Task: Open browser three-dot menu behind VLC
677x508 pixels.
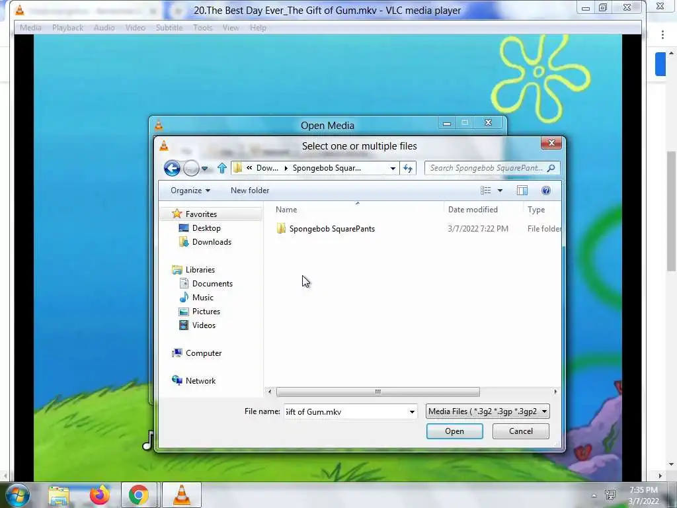Action: coord(662,34)
